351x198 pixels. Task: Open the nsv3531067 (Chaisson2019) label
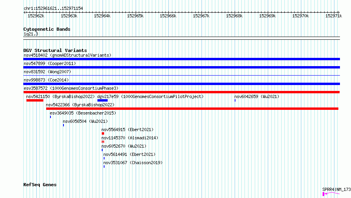pos(133,163)
